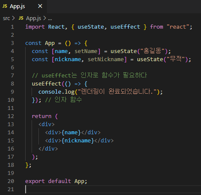The width and height of the screenshot is (201, 195).
Task: Expand the chevron after App.js breadcrumb
Action: (x=45, y=18)
